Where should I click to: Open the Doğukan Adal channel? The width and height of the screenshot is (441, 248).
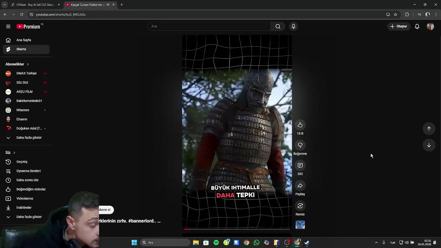[x=26, y=128]
